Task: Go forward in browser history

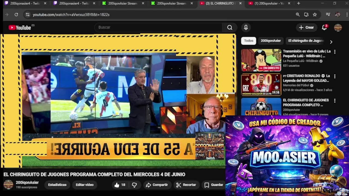Action: [7, 14]
